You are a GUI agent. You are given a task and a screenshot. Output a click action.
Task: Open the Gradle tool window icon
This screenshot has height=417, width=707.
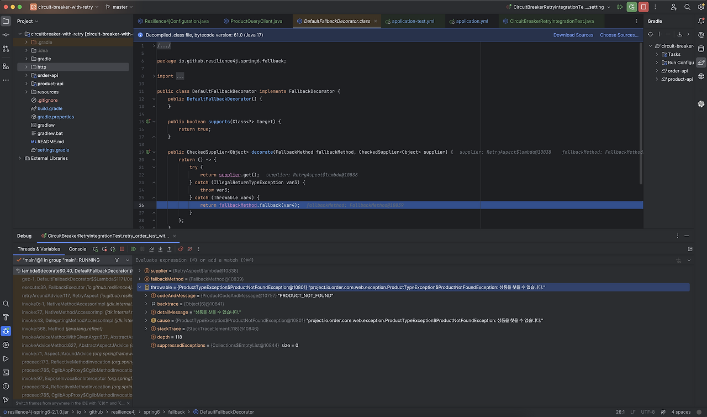(x=701, y=62)
